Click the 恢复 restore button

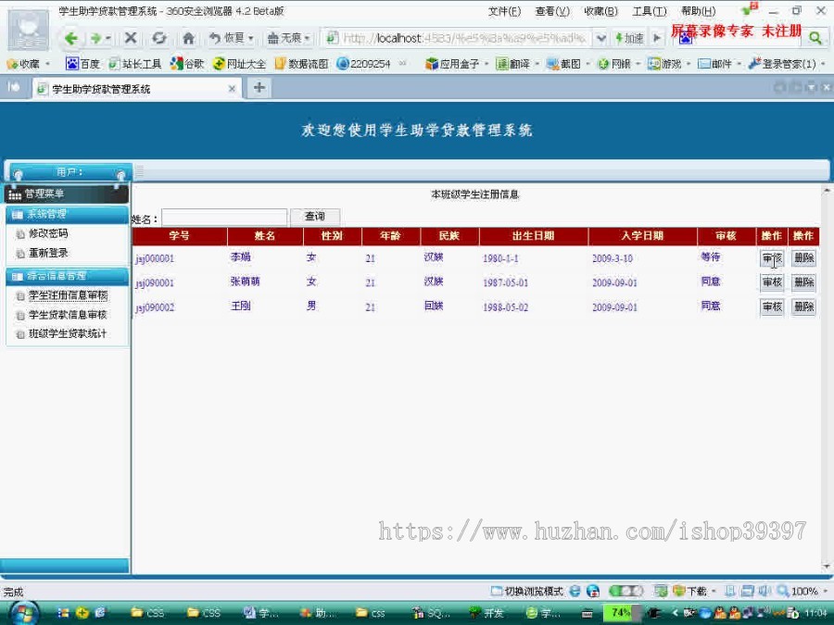[x=227, y=38]
